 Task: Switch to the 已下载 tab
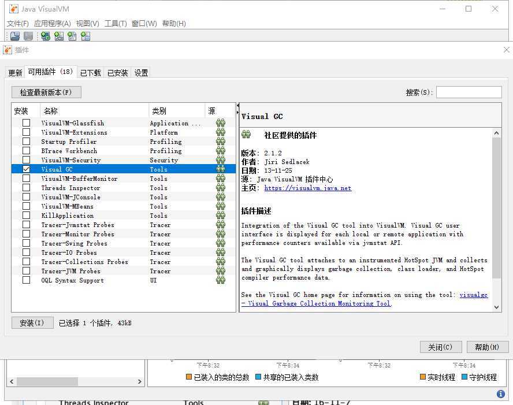[90, 73]
